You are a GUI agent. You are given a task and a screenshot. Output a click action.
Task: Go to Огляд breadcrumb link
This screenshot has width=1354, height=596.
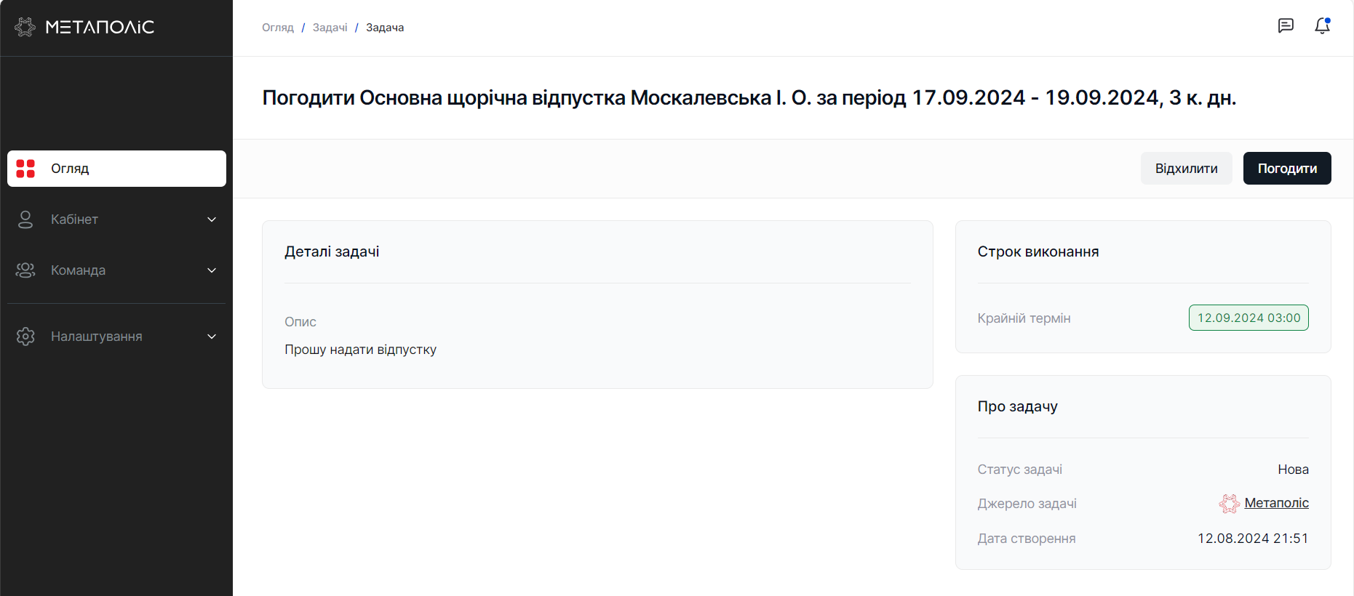(278, 28)
